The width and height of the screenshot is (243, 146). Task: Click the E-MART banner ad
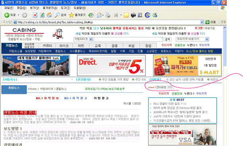pos(187,66)
